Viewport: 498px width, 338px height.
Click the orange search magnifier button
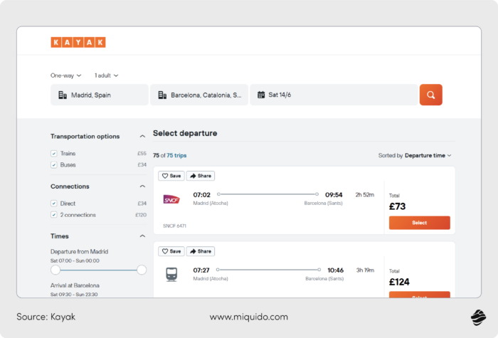click(430, 95)
